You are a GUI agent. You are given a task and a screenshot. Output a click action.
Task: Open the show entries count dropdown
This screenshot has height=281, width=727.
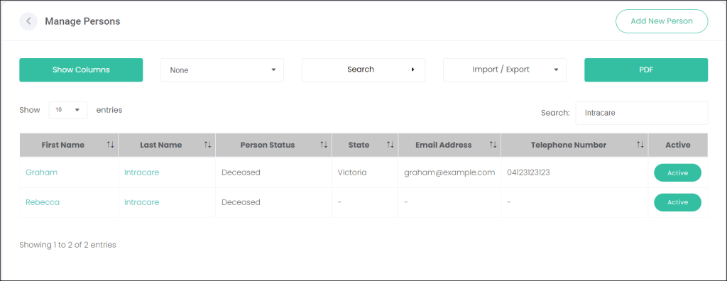coord(68,110)
